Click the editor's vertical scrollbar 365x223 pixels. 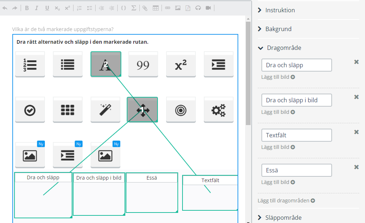click(x=248, y=73)
